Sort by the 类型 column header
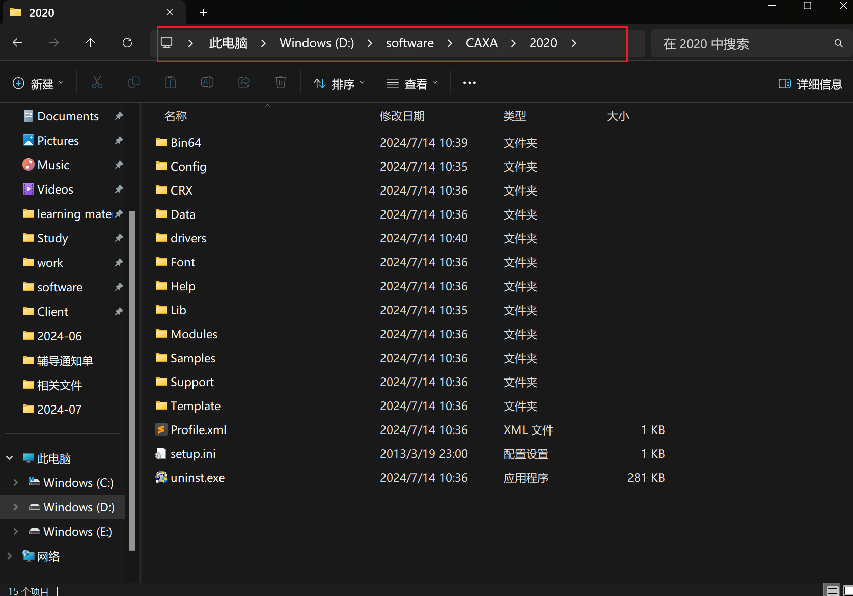Screen dimensions: 853x596 coord(515,116)
